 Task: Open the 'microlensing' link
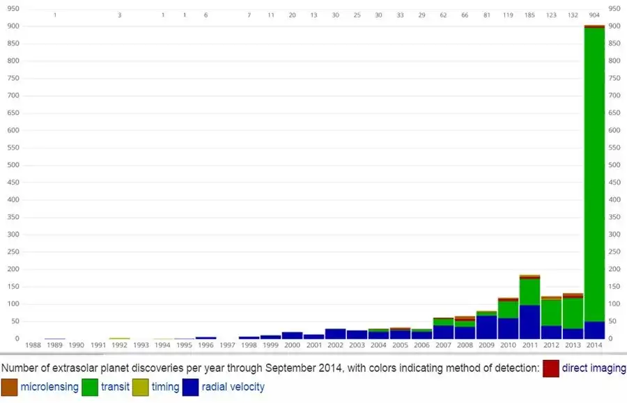pyautogui.click(x=49, y=387)
